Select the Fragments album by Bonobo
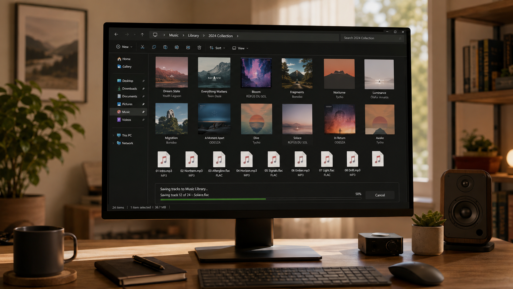This screenshot has height=289, width=513. tap(297, 74)
